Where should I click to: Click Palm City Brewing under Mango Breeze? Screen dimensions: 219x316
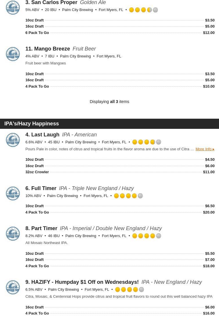[x=75, y=56]
